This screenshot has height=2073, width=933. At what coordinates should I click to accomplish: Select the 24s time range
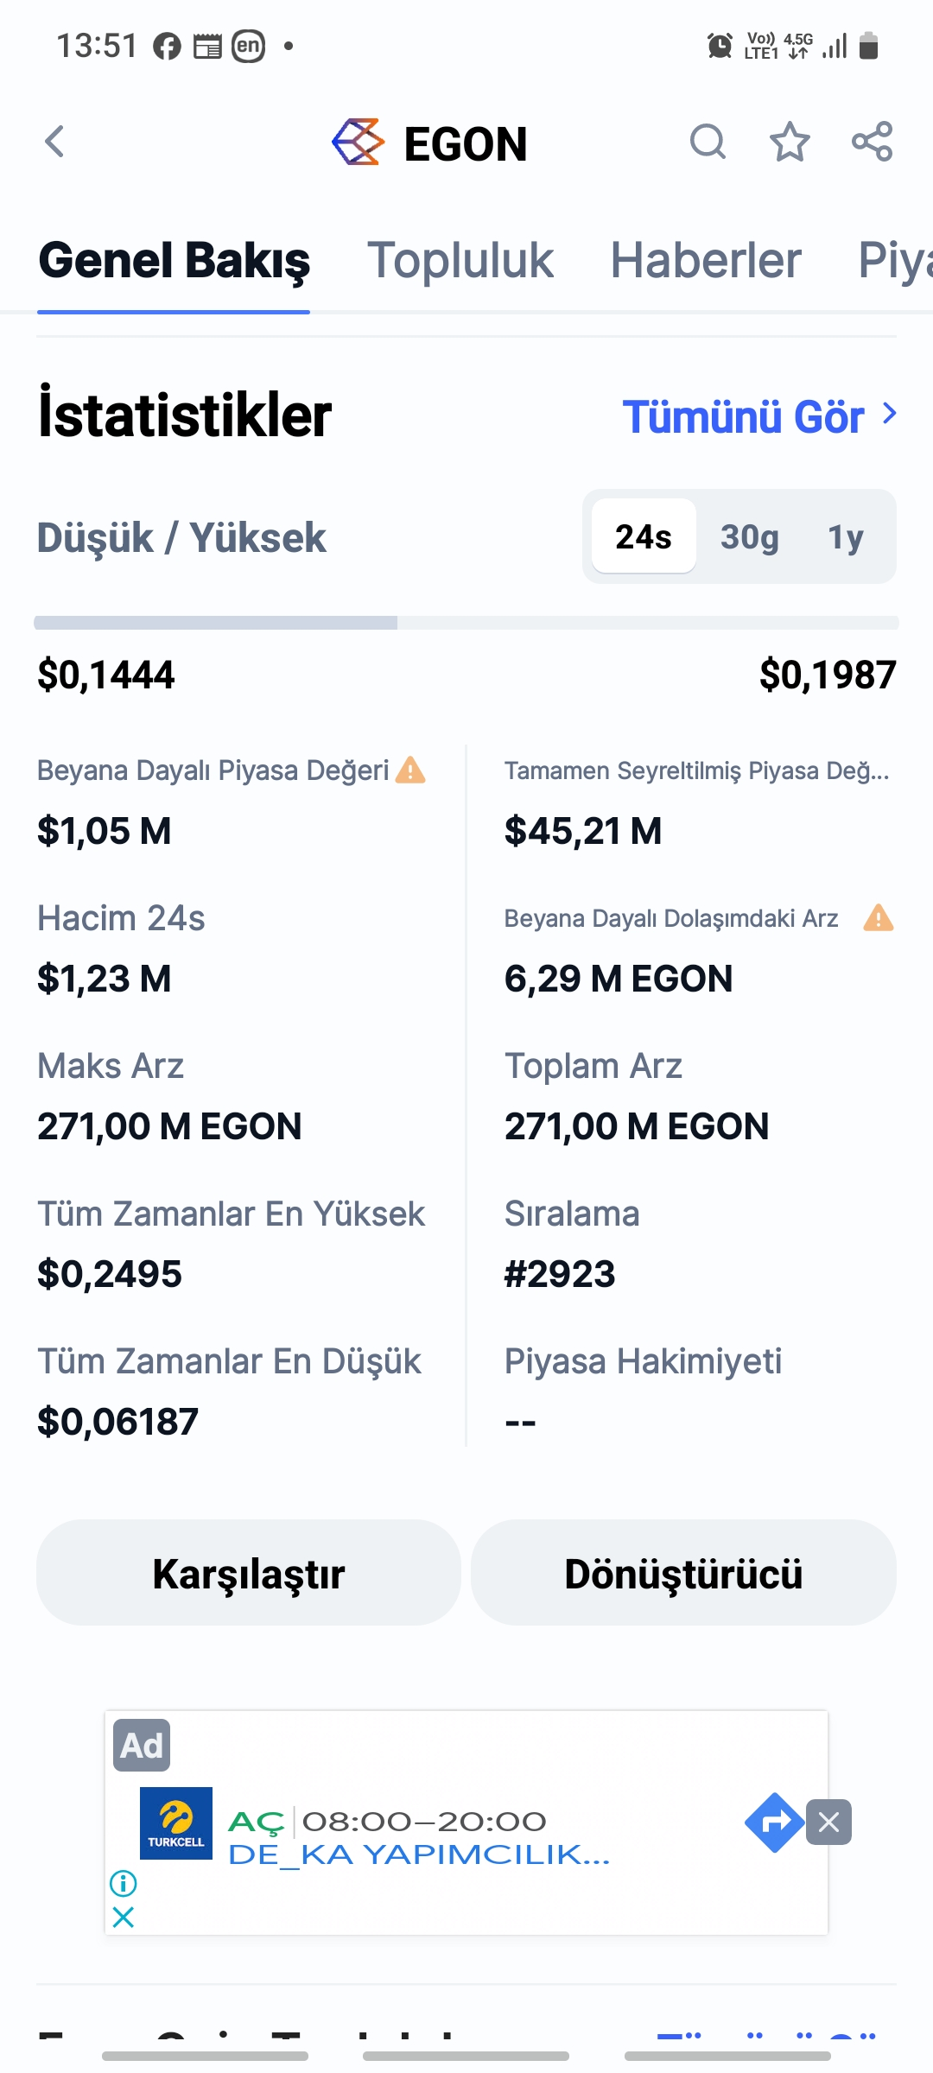tap(644, 536)
